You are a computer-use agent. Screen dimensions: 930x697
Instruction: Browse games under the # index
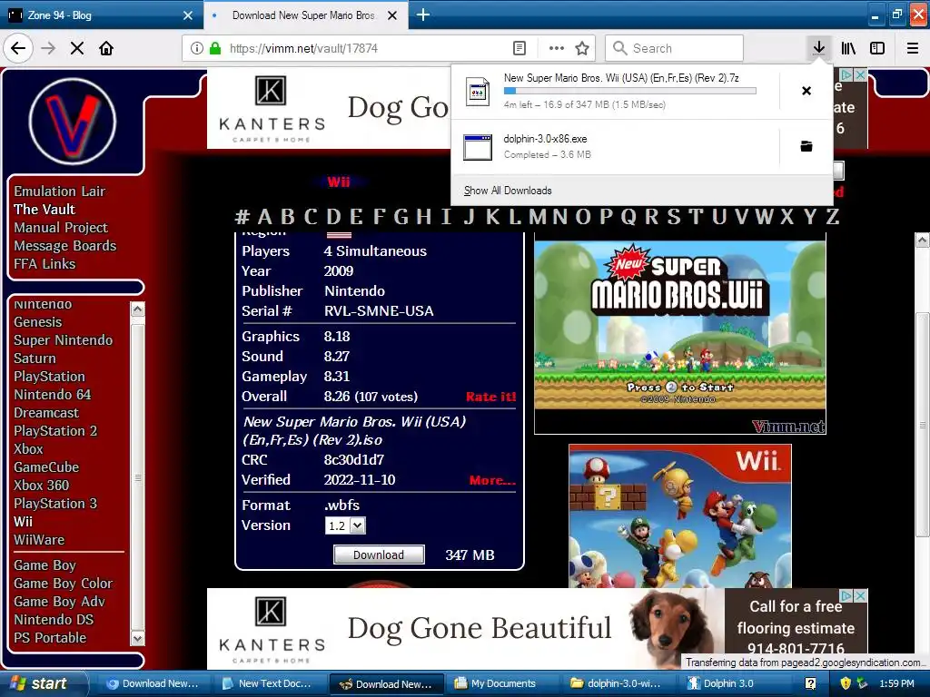pyautogui.click(x=242, y=216)
